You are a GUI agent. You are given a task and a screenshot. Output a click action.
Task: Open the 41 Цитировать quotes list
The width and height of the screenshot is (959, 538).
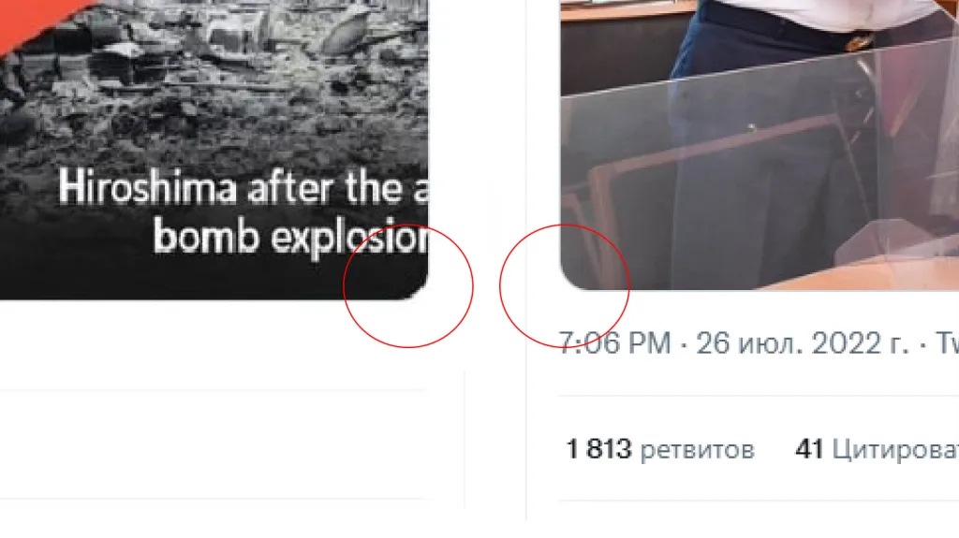(x=877, y=449)
